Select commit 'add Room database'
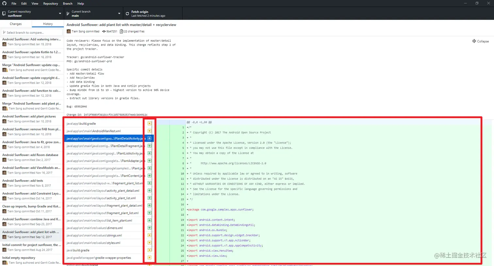The image size is (494, 266). (32, 157)
